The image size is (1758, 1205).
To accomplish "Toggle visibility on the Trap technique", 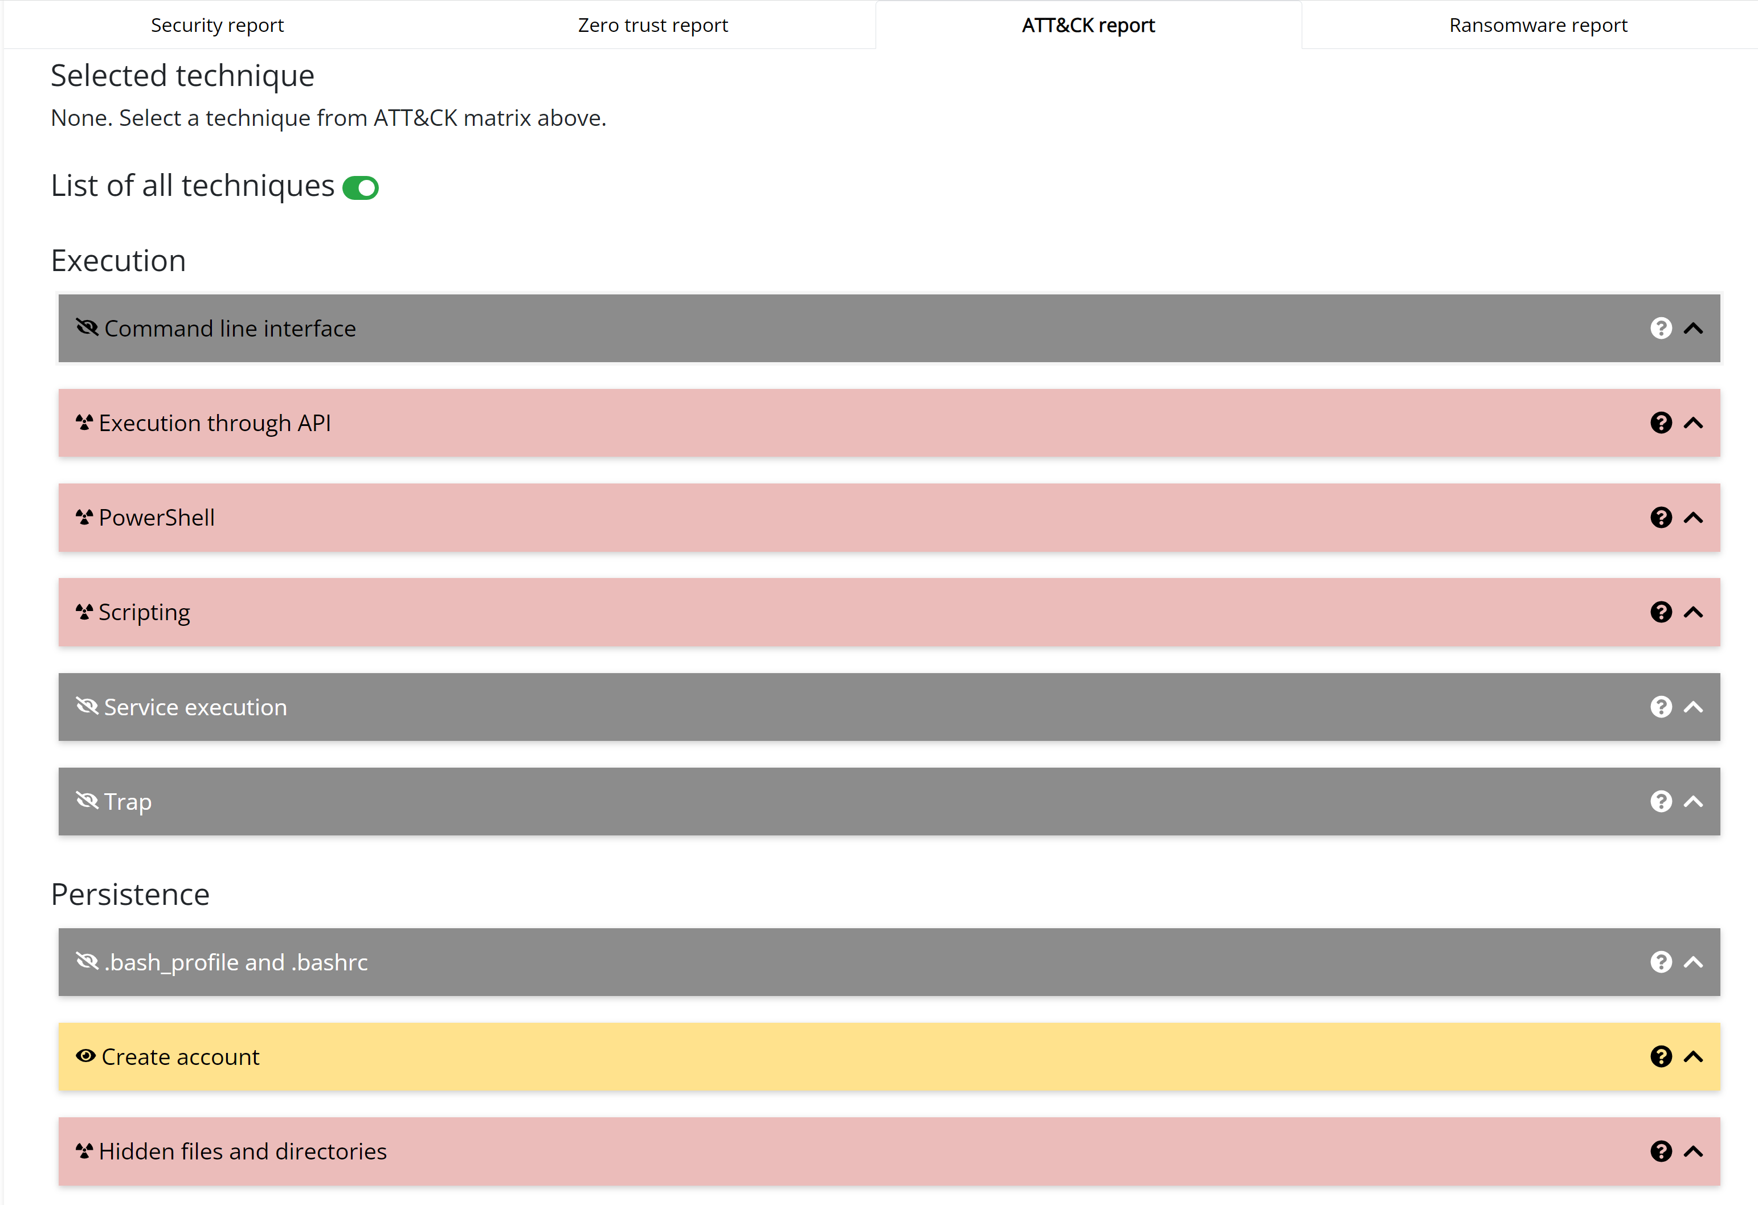I will click(x=86, y=800).
